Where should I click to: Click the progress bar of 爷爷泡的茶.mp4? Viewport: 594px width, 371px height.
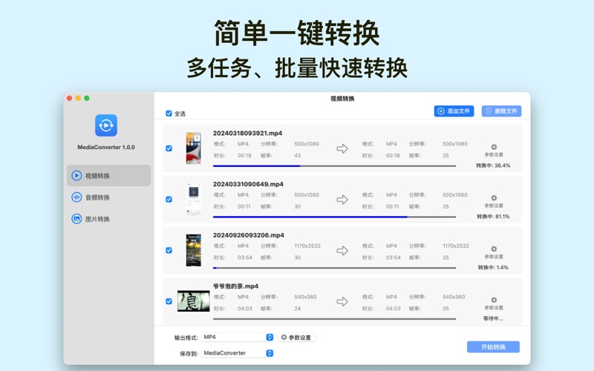[335, 319]
